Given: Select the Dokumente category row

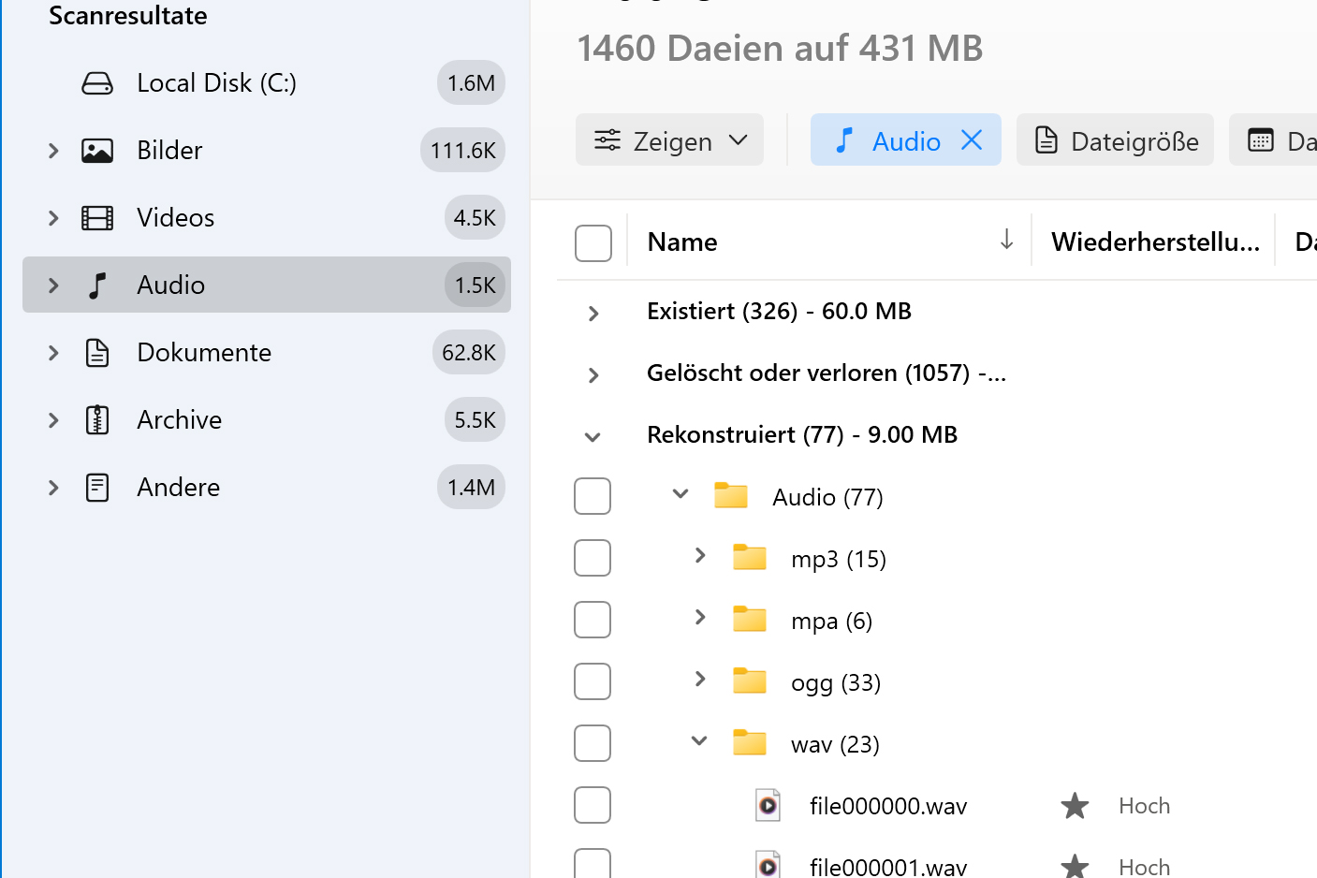Looking at the screenshot, I should coord(267,353).
